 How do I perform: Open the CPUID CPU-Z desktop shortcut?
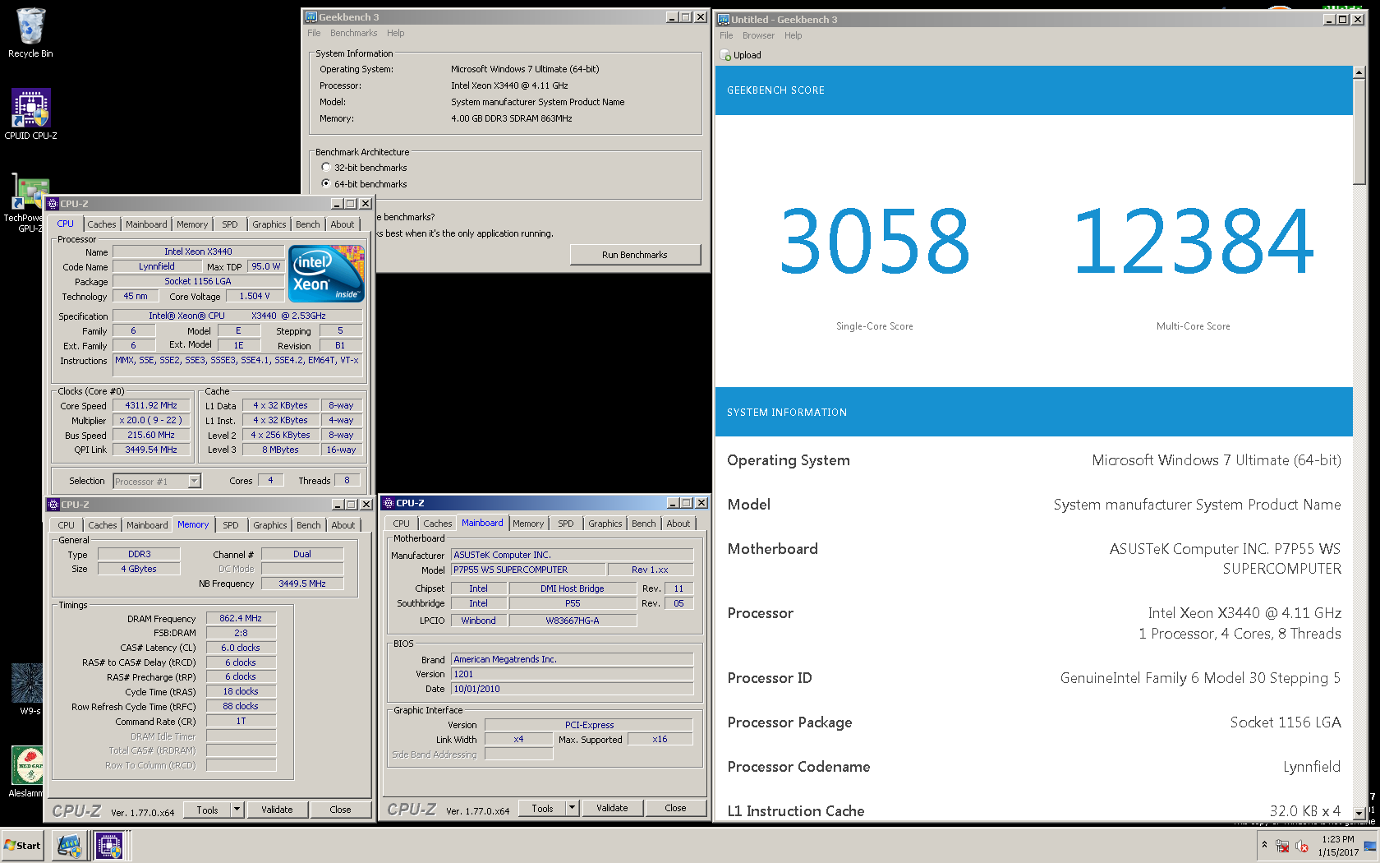pyautogui.click(x=30, y=113)
